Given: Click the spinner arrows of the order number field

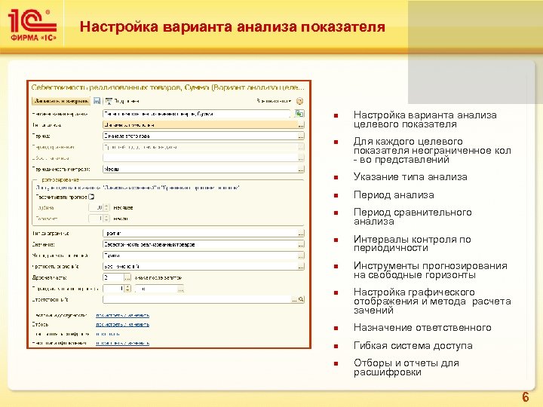Looking at the screenshot, I should click(x=127, y=288).
